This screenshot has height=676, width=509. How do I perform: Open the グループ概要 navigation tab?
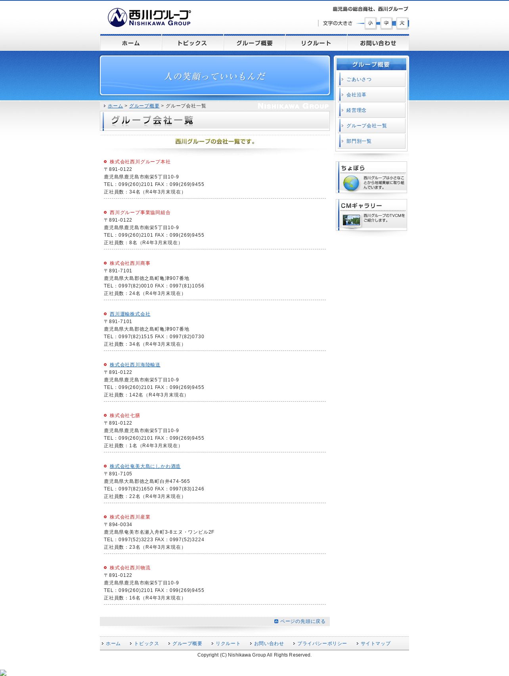pos(254,43)
